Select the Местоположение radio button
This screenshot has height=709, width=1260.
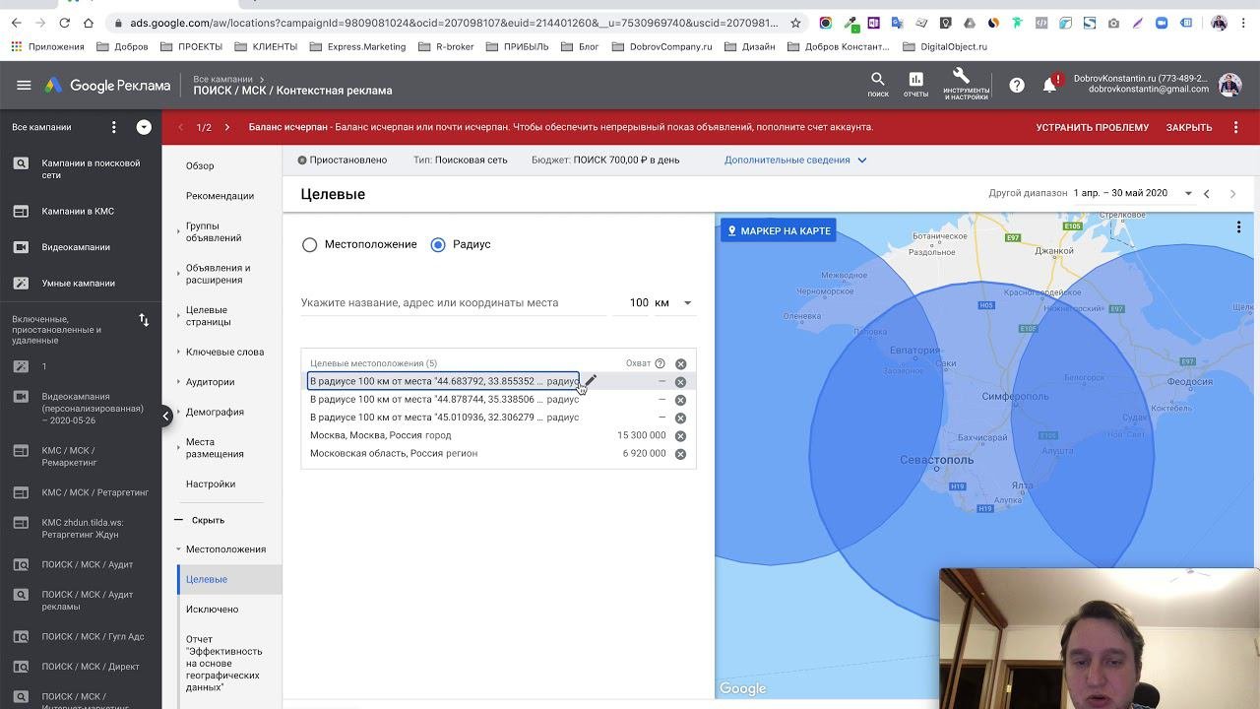(310, 244)
